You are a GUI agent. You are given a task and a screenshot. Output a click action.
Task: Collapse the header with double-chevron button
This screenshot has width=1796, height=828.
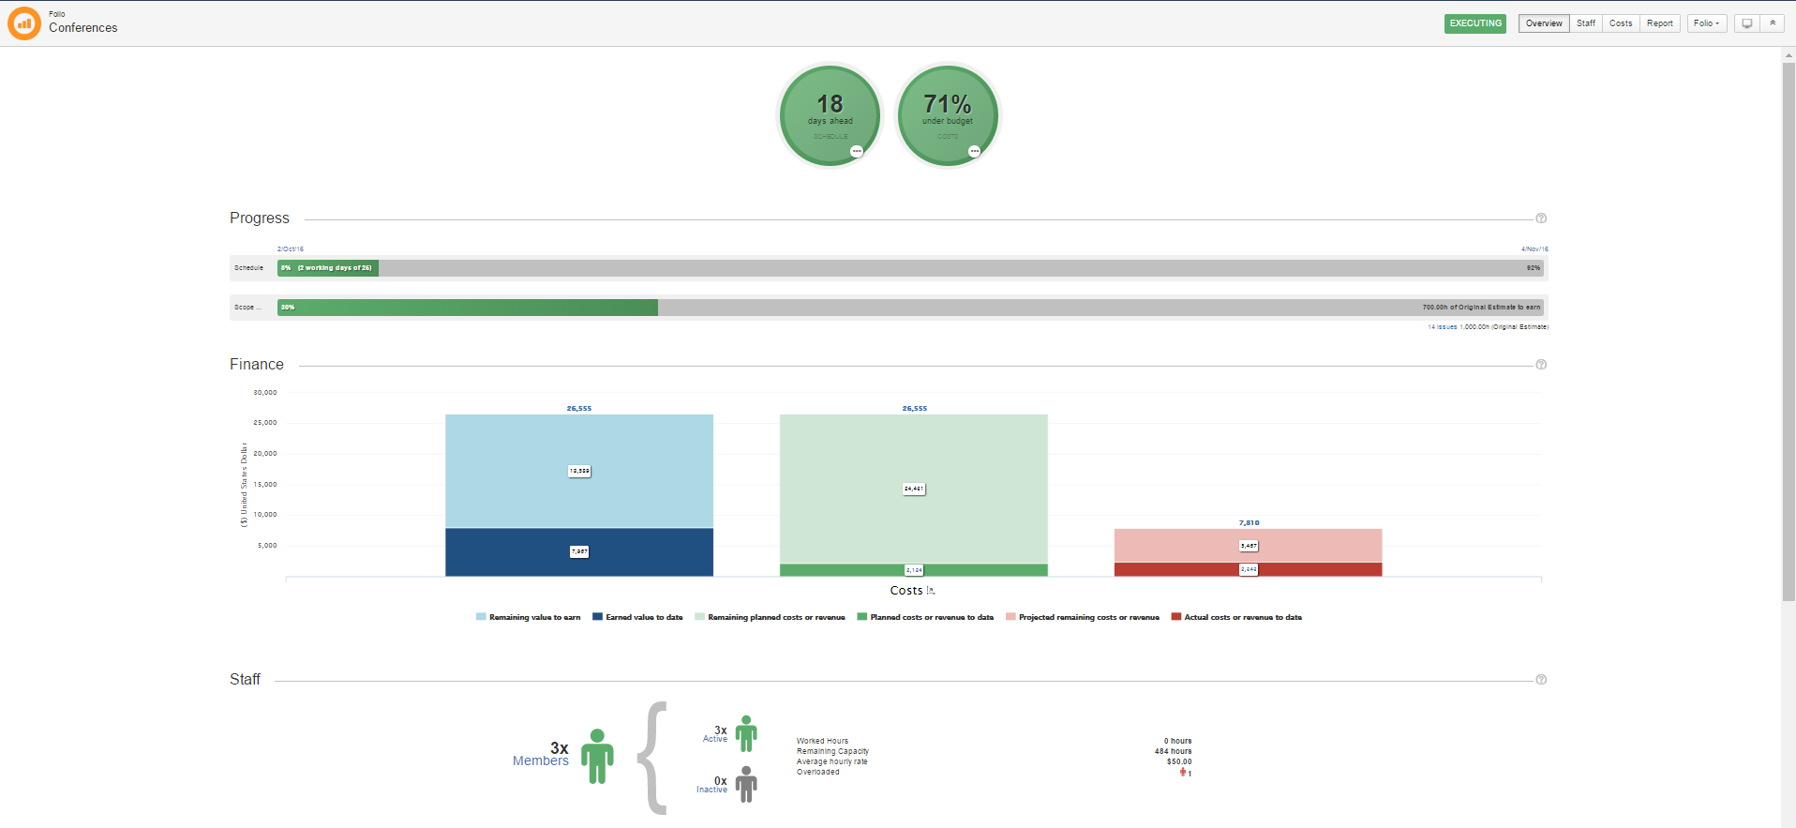tap(1773, 23)
